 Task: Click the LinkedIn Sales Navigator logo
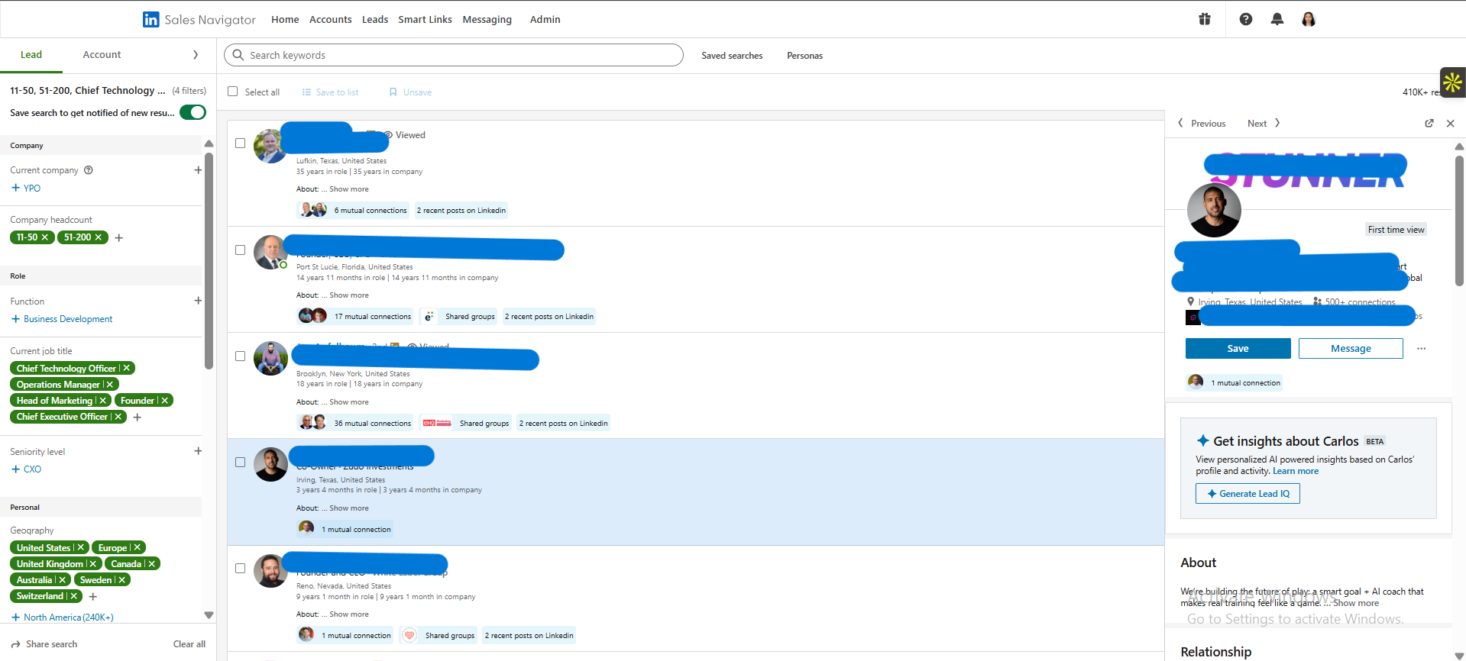tap(199, 19)
